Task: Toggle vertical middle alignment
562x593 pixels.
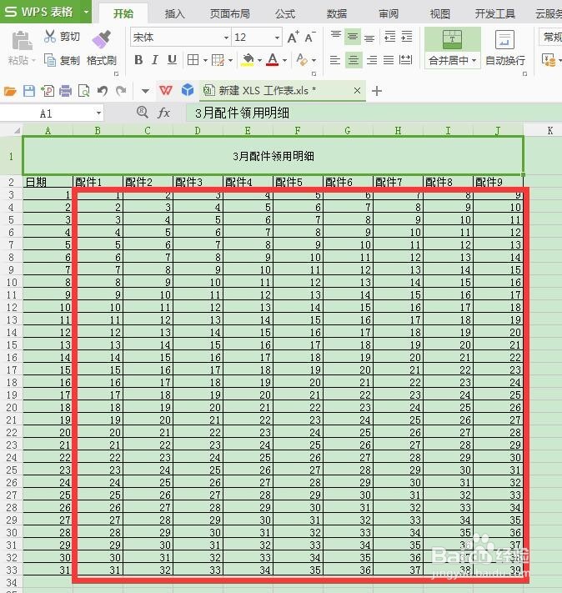Action: point(353,37)
